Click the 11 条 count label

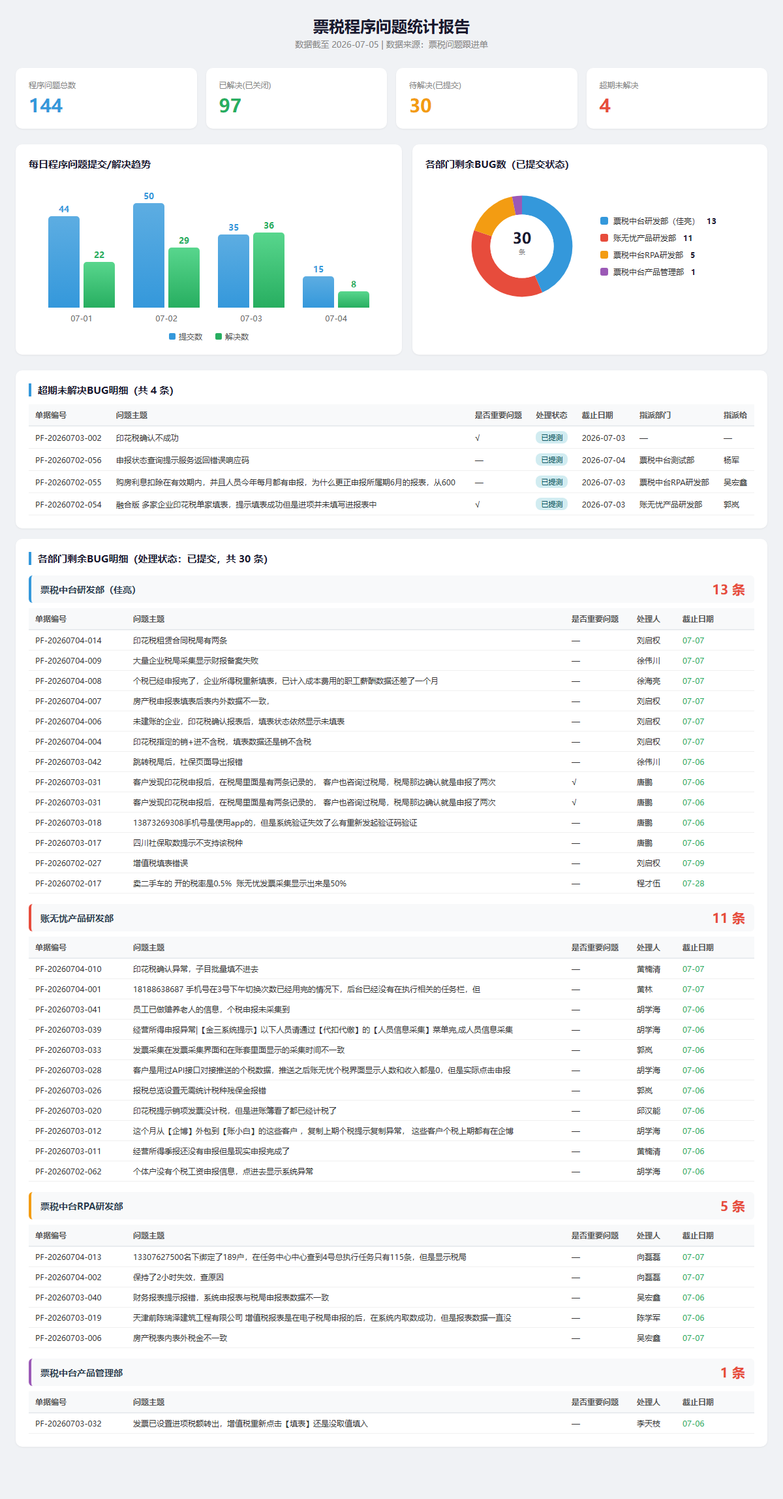pos(728,918)
